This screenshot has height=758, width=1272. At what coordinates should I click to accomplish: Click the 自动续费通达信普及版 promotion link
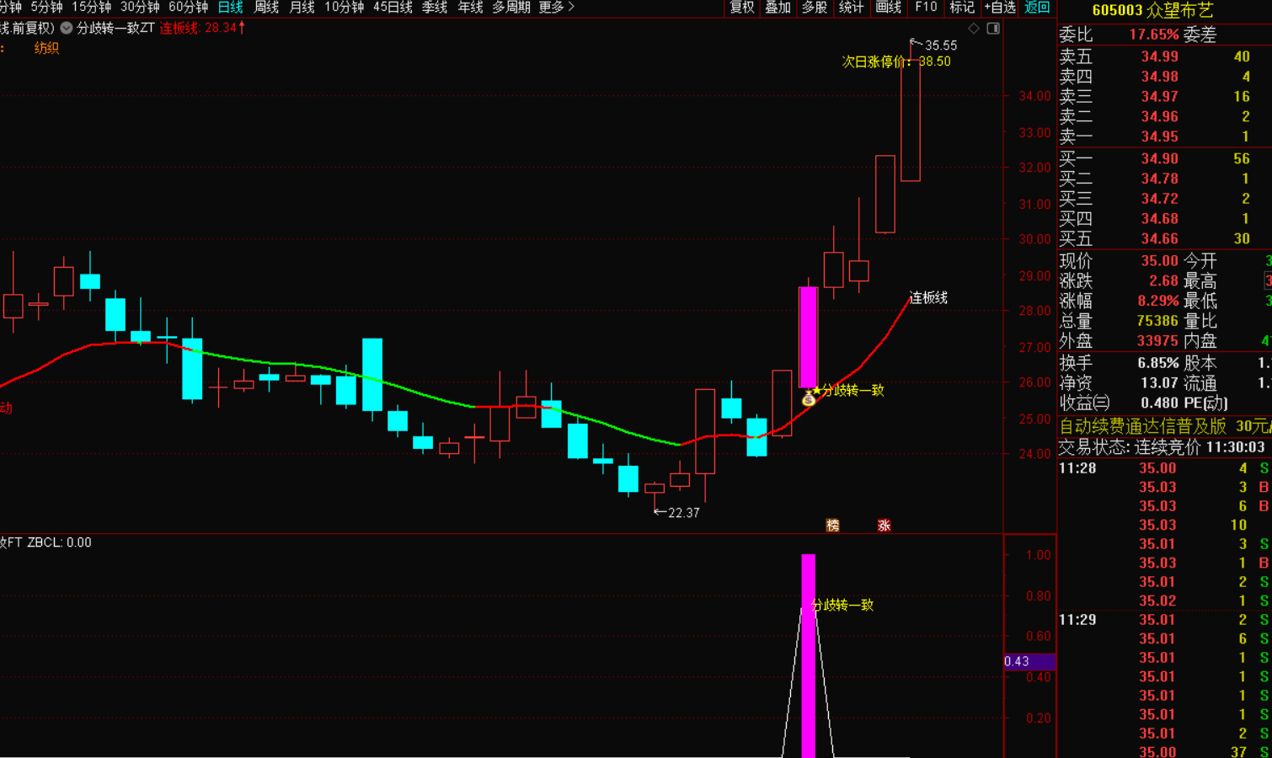point(1142,426)
